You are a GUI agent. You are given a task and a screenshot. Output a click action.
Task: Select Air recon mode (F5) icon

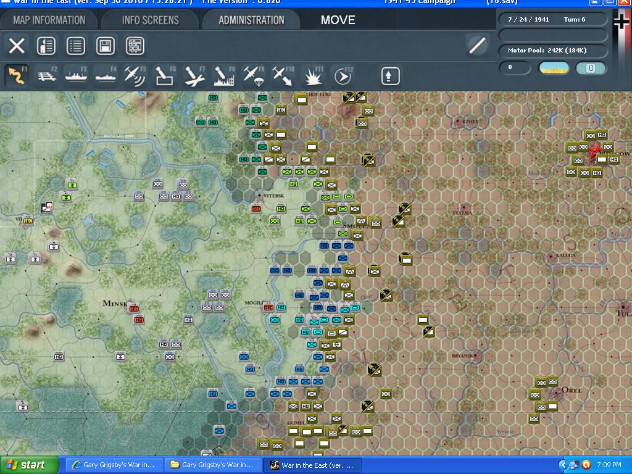pyautogui.click(x=135, y=76)
